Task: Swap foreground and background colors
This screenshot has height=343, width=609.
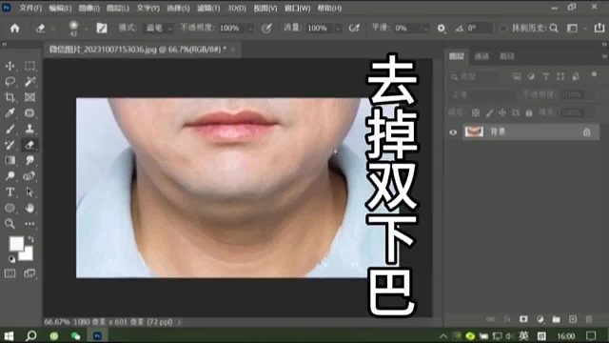Action: [30, 239]
